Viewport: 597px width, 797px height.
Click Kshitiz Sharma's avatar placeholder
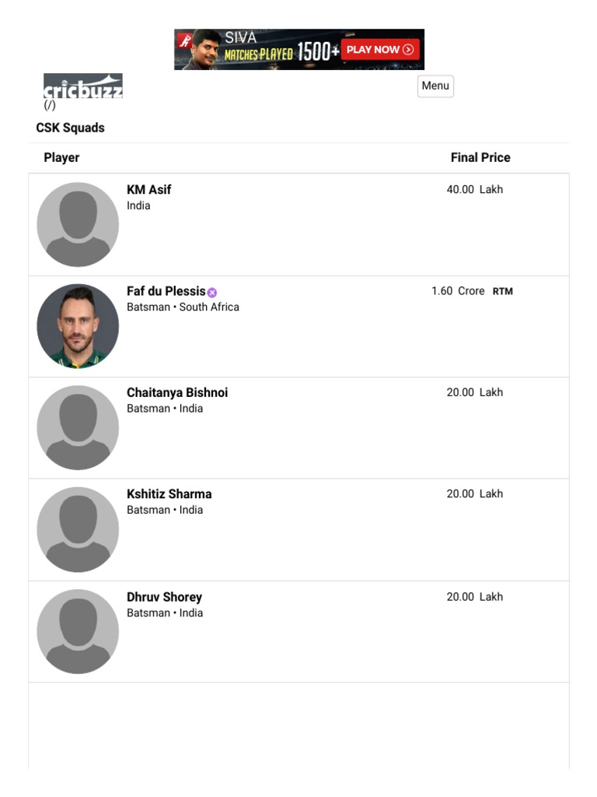[78, 529]
